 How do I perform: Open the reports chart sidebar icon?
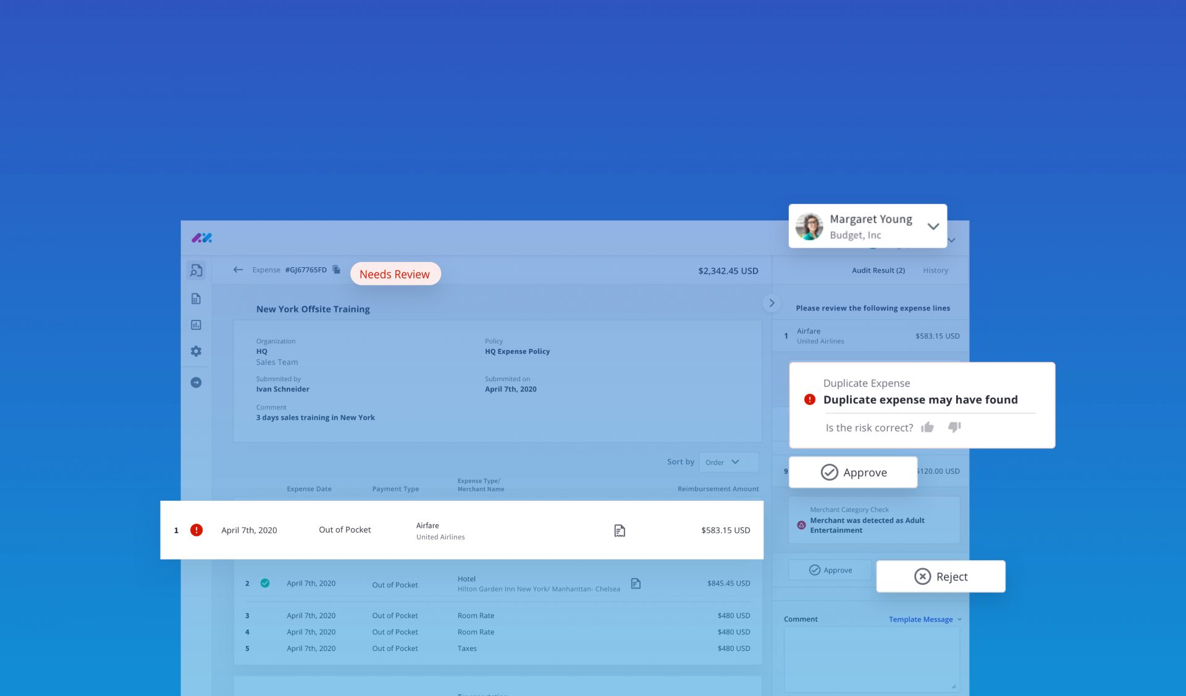point(196,325)
